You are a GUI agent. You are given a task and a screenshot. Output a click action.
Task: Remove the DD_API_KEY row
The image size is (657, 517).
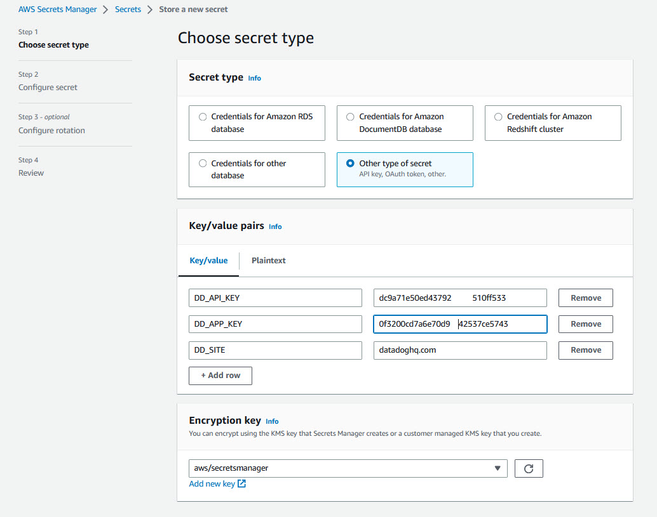[586, 298]
